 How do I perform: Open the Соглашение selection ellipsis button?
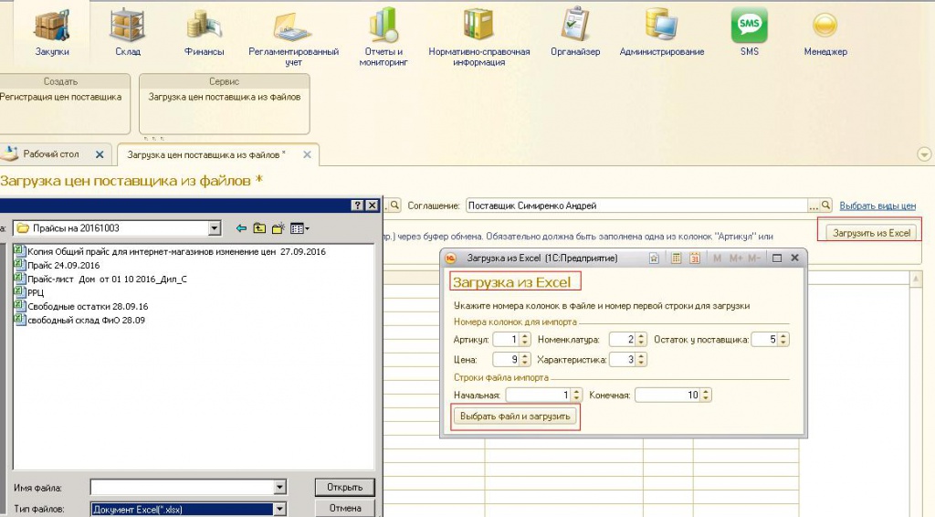(814, 206)
